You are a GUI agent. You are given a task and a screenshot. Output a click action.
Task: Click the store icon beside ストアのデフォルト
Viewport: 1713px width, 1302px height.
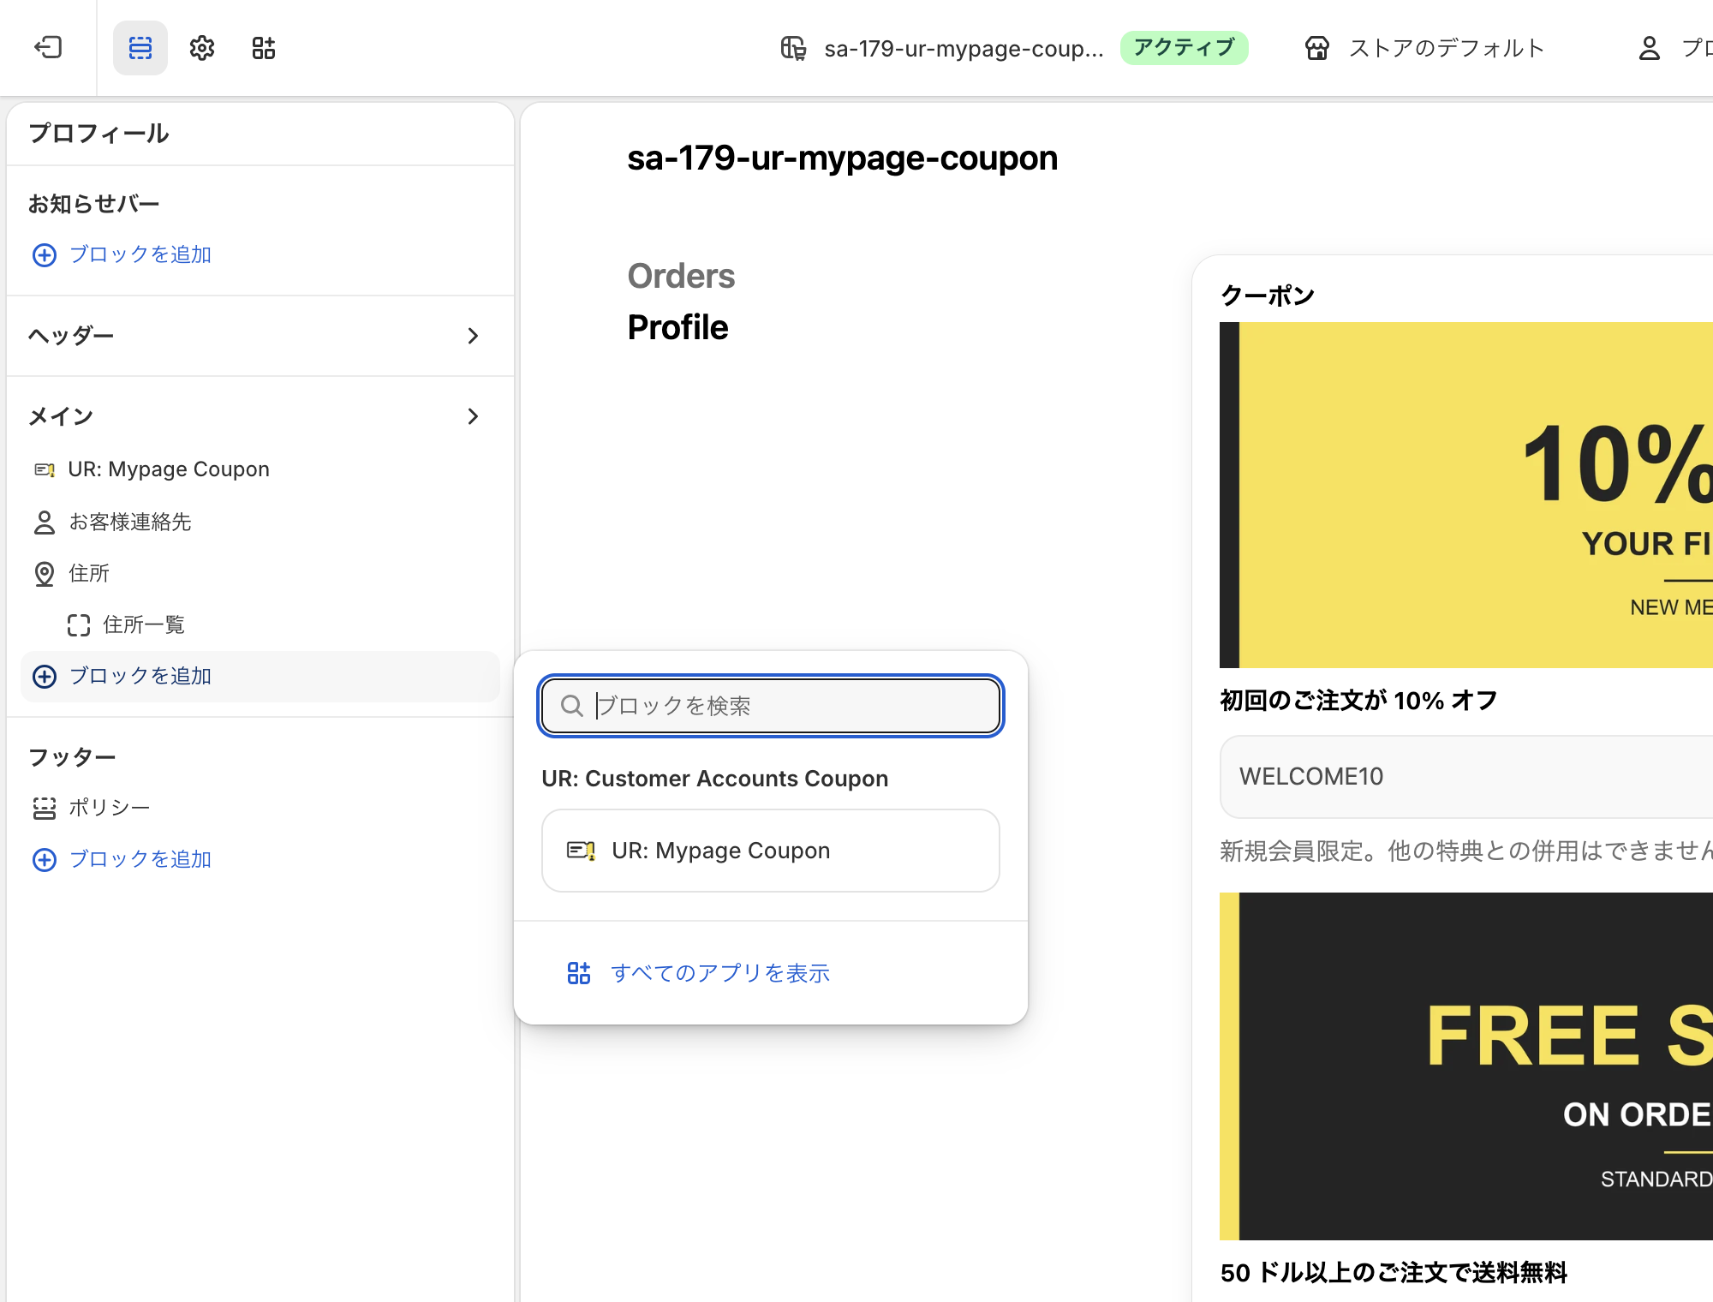coord(1317,48)
